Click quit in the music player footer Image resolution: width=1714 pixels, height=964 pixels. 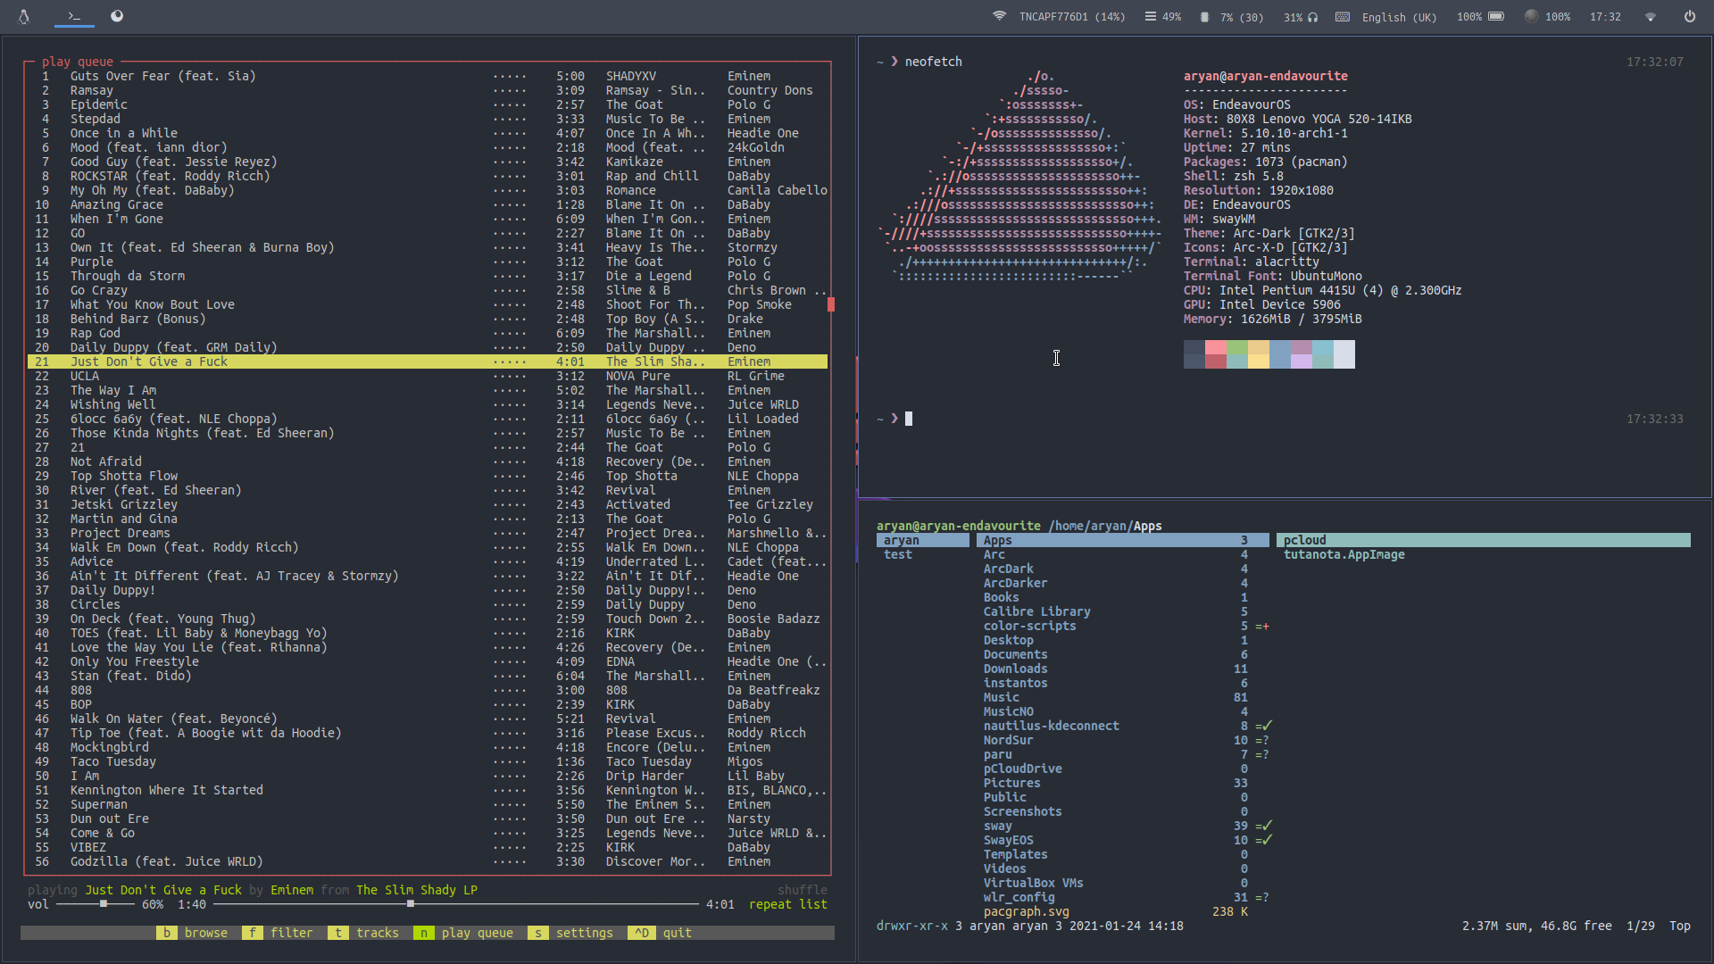[x=661, y=933]
